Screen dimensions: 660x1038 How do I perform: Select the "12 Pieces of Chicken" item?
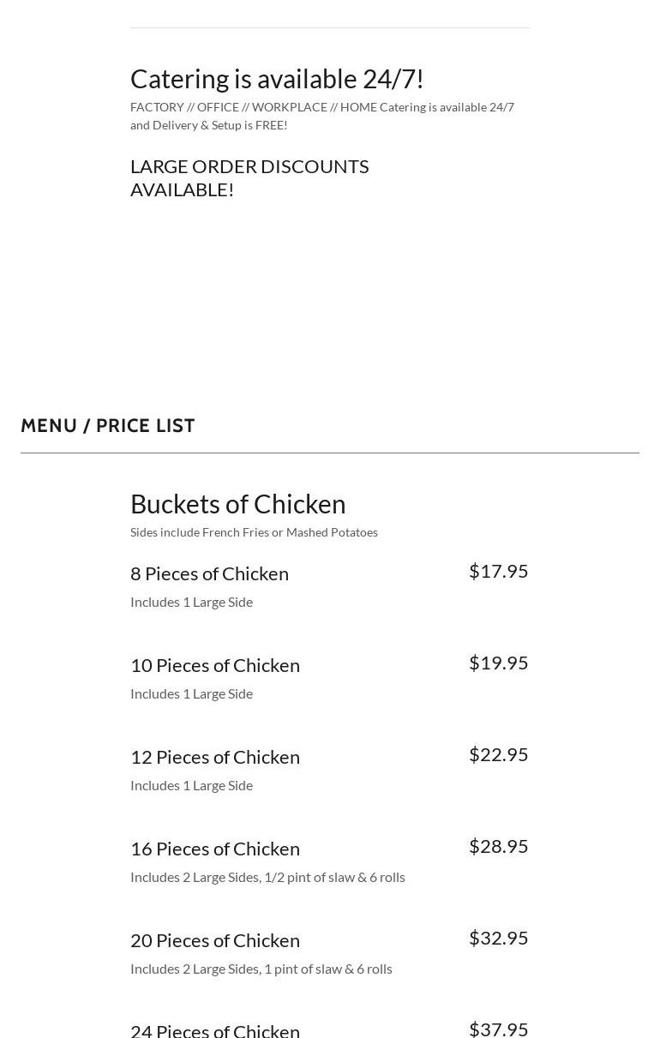coord(215,757)
